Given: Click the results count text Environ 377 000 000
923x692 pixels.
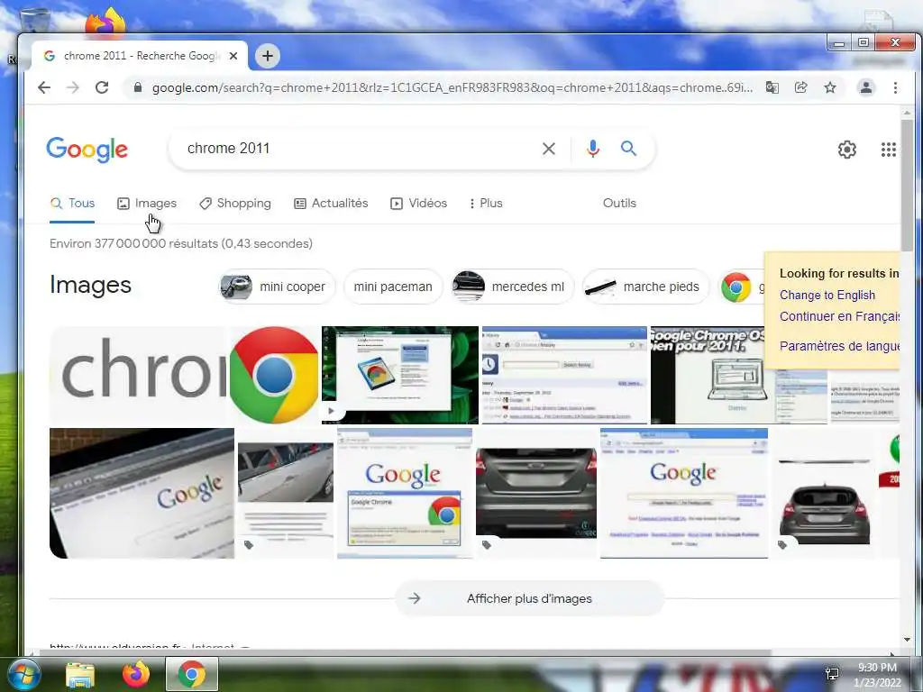Looking at the screenshot, I should (181, 243).
